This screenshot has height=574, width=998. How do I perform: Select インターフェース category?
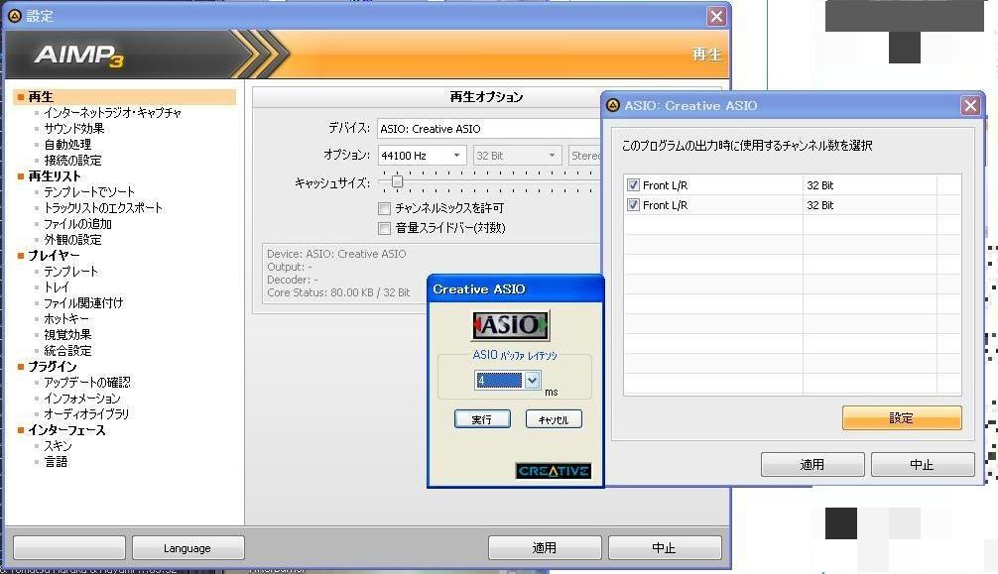click(66, 430)
